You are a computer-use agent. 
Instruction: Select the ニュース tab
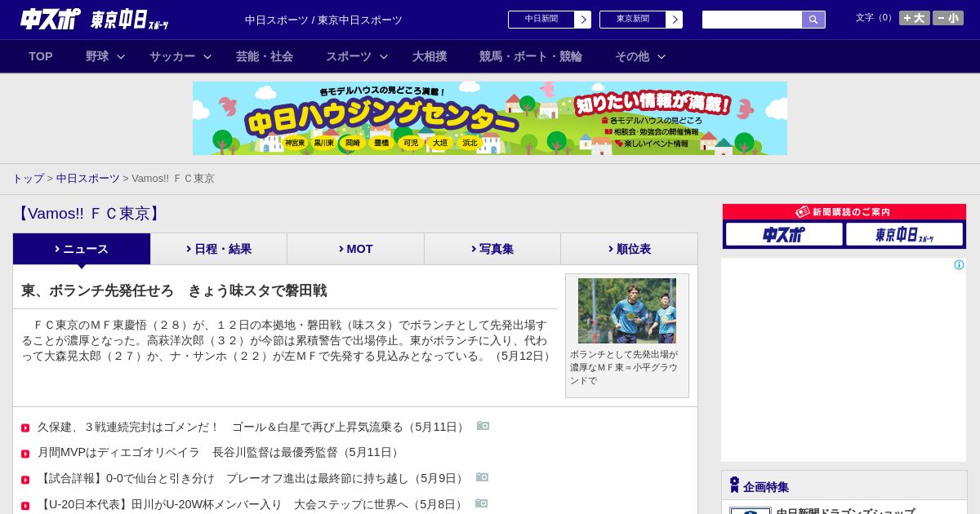tap(82, 249)
